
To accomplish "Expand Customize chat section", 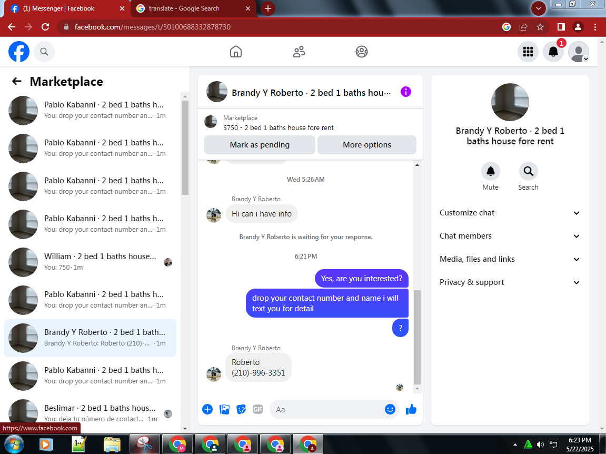I will 510,213.
